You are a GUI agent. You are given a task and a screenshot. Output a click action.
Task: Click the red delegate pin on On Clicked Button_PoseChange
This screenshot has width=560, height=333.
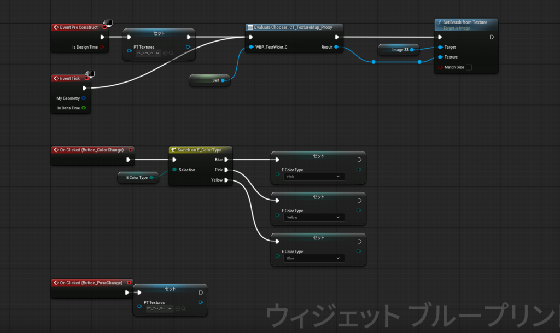click(x=130, y=283)
